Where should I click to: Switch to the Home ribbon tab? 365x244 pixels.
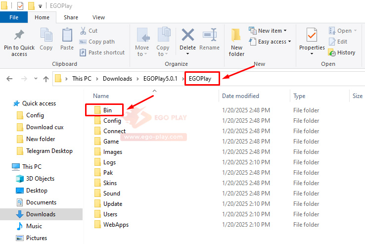pos(42,17)
